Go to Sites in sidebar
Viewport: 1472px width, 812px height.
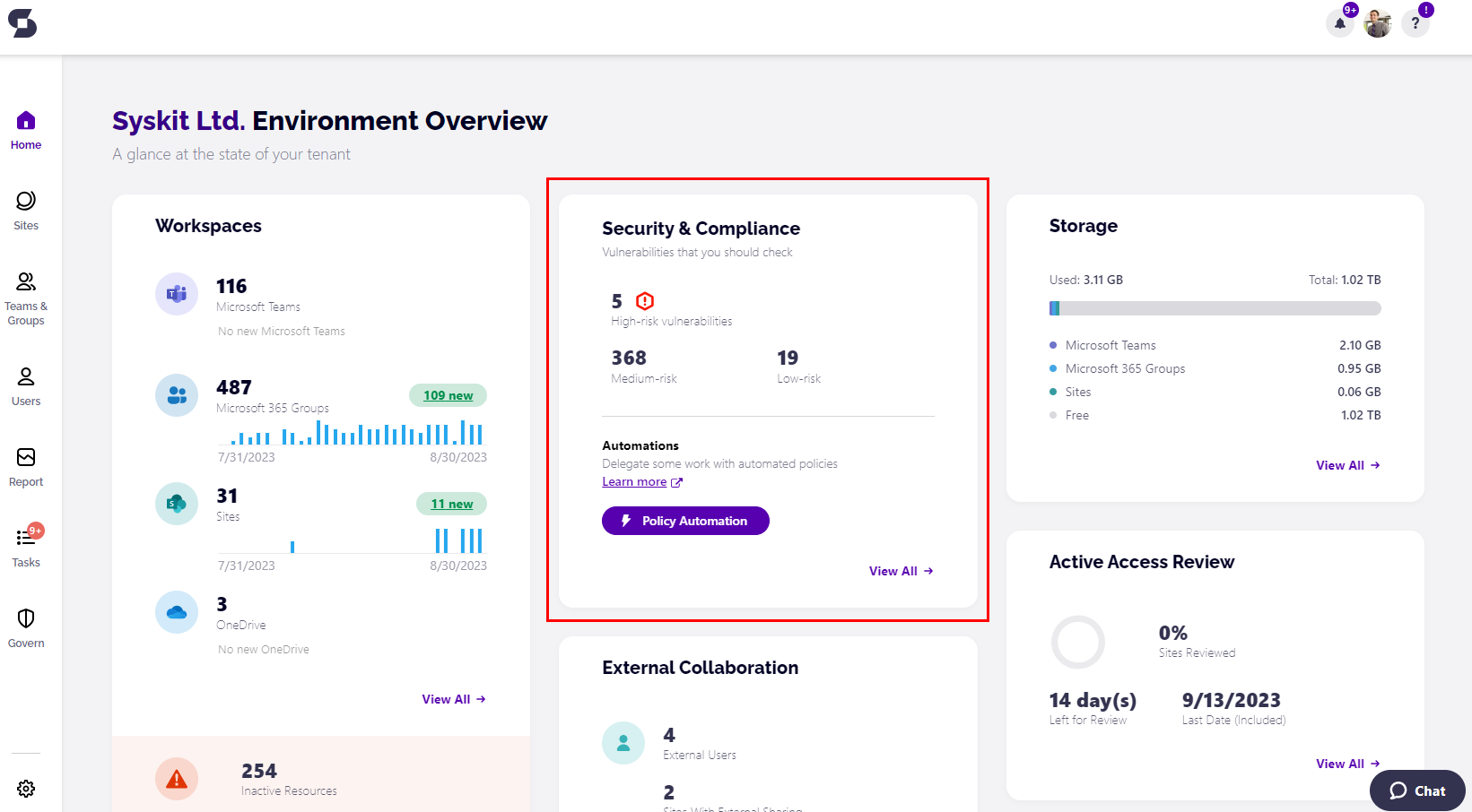click(x=26, y=210)
